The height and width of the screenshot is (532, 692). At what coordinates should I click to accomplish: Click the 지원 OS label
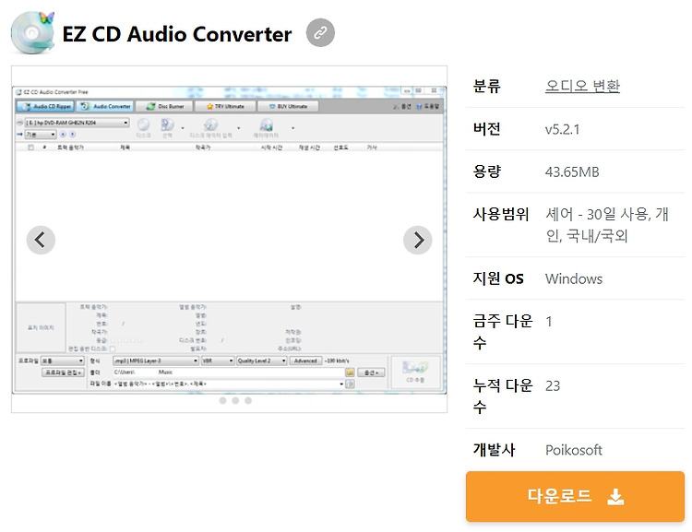click(x=498, y=278)
